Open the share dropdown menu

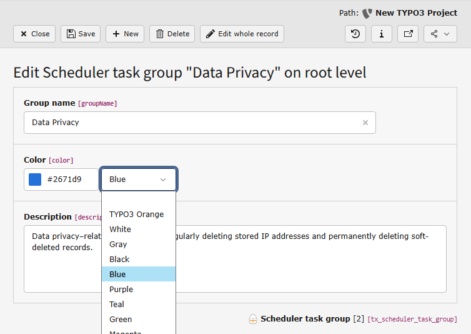point(440,34)
